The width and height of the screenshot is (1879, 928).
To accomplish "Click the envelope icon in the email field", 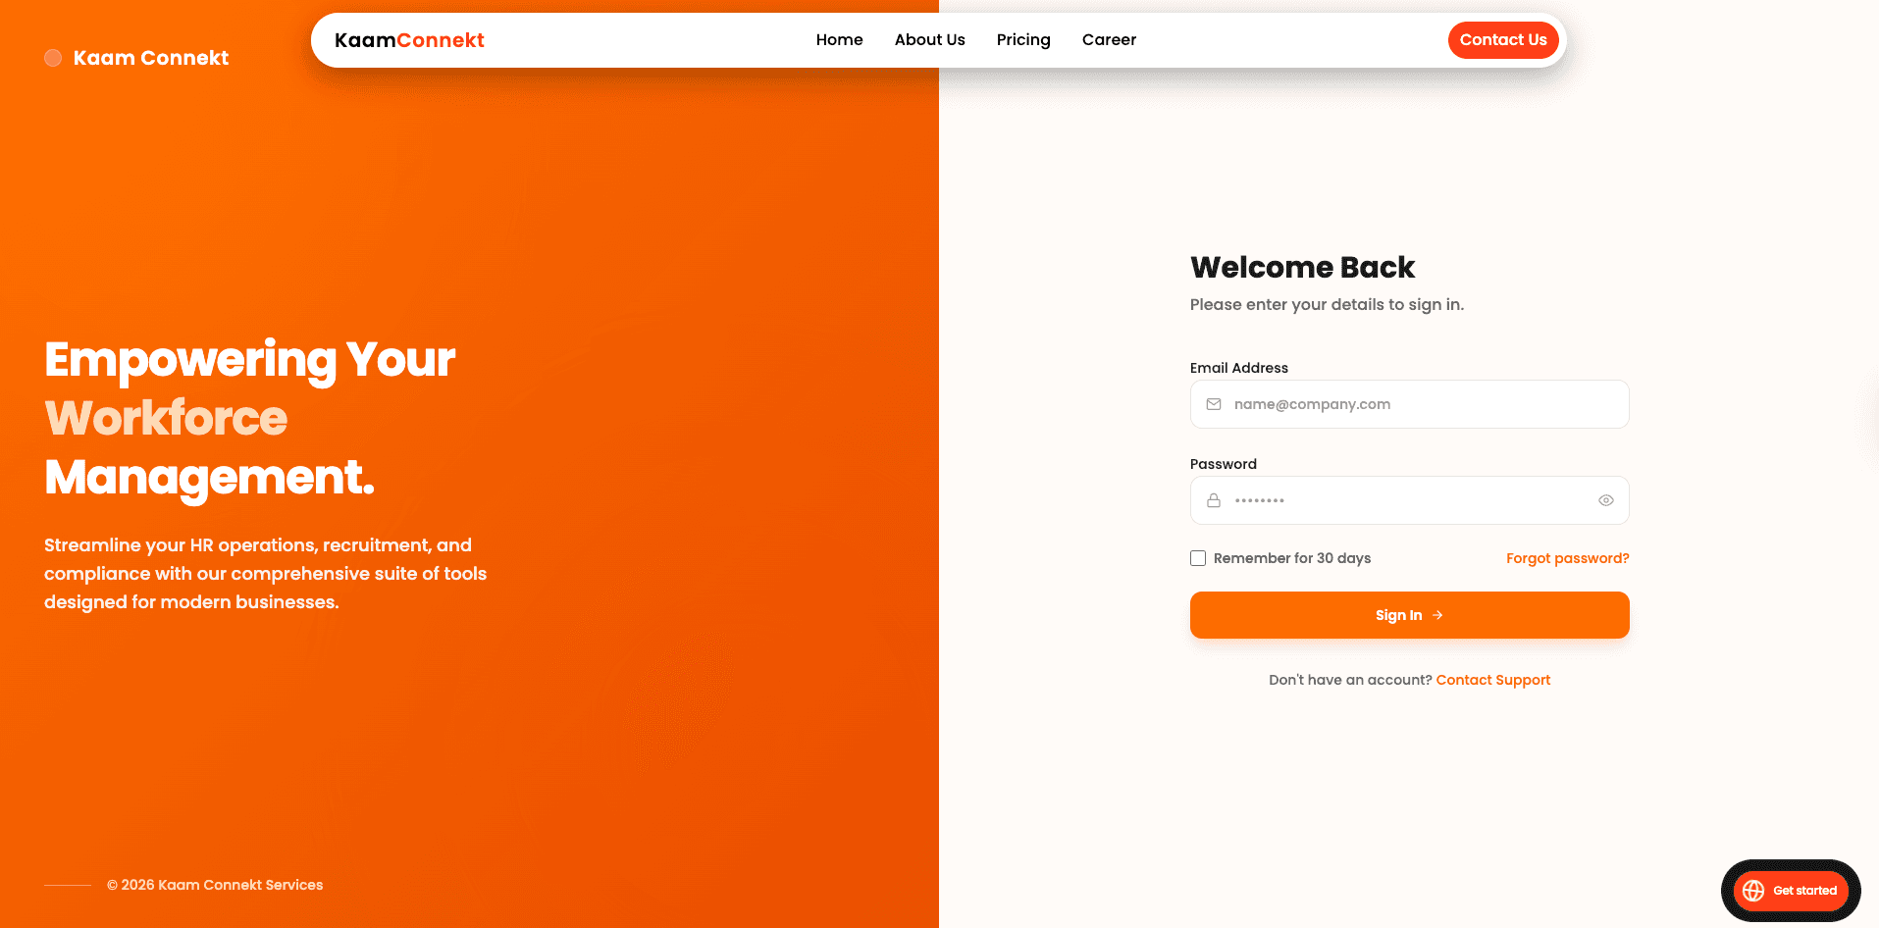I will click(x=1214, y=404).
